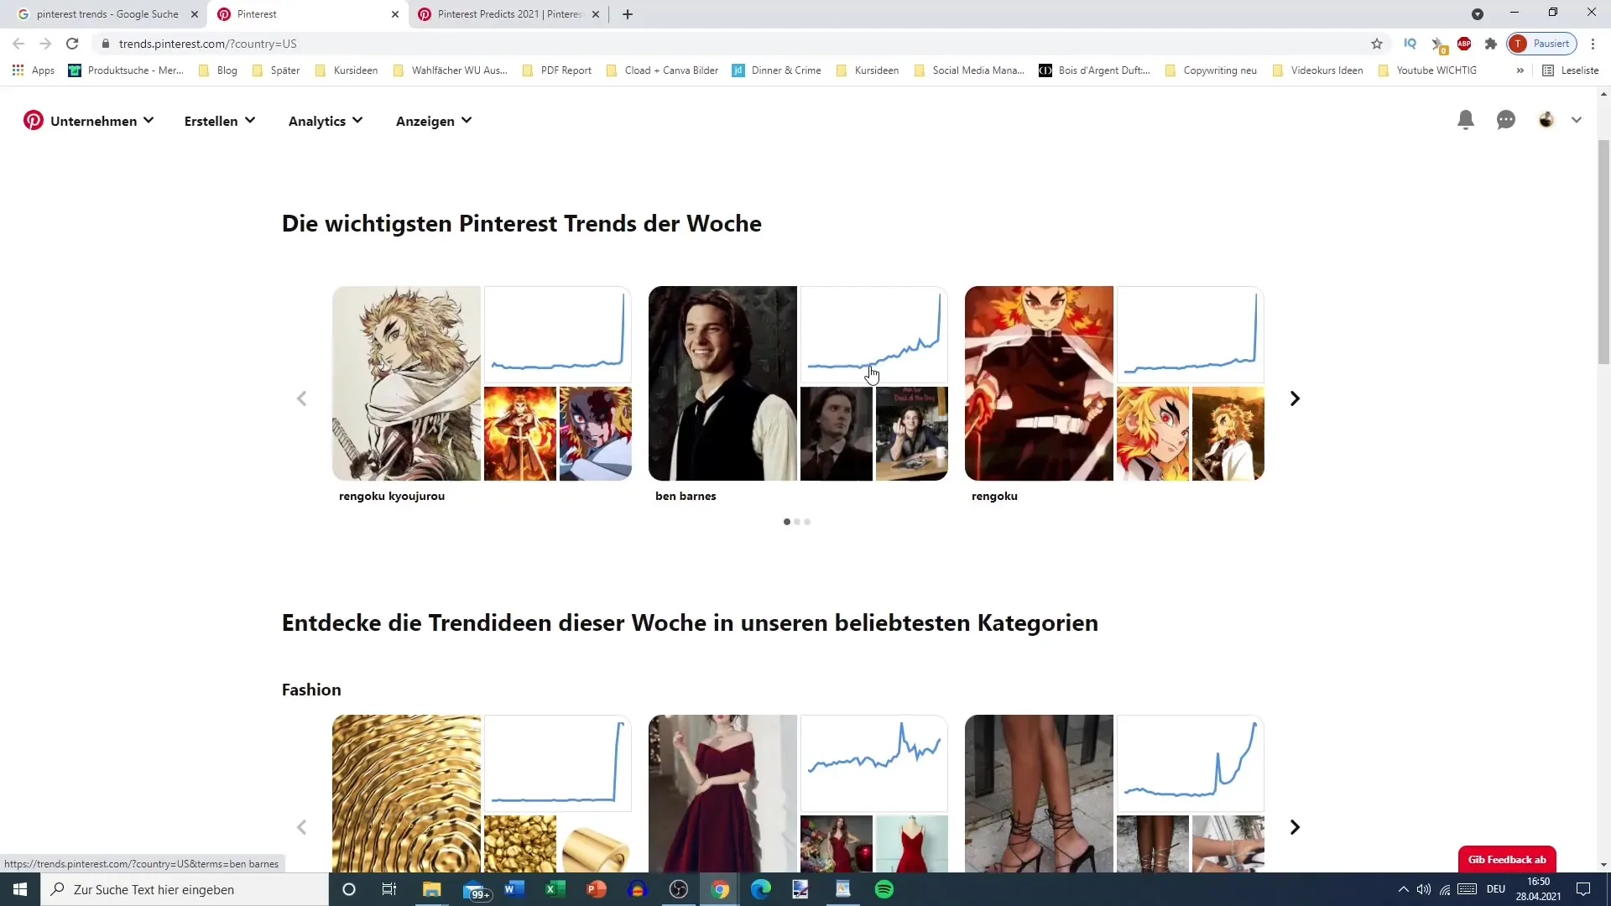Screen dimensions: 1611x906
Task: Open a new browser tab
Action: click(628, 14)
